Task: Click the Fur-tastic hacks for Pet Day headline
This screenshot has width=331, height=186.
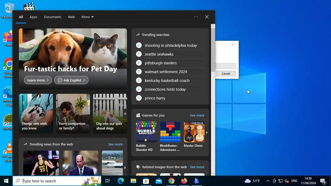Action: [71, 69]
